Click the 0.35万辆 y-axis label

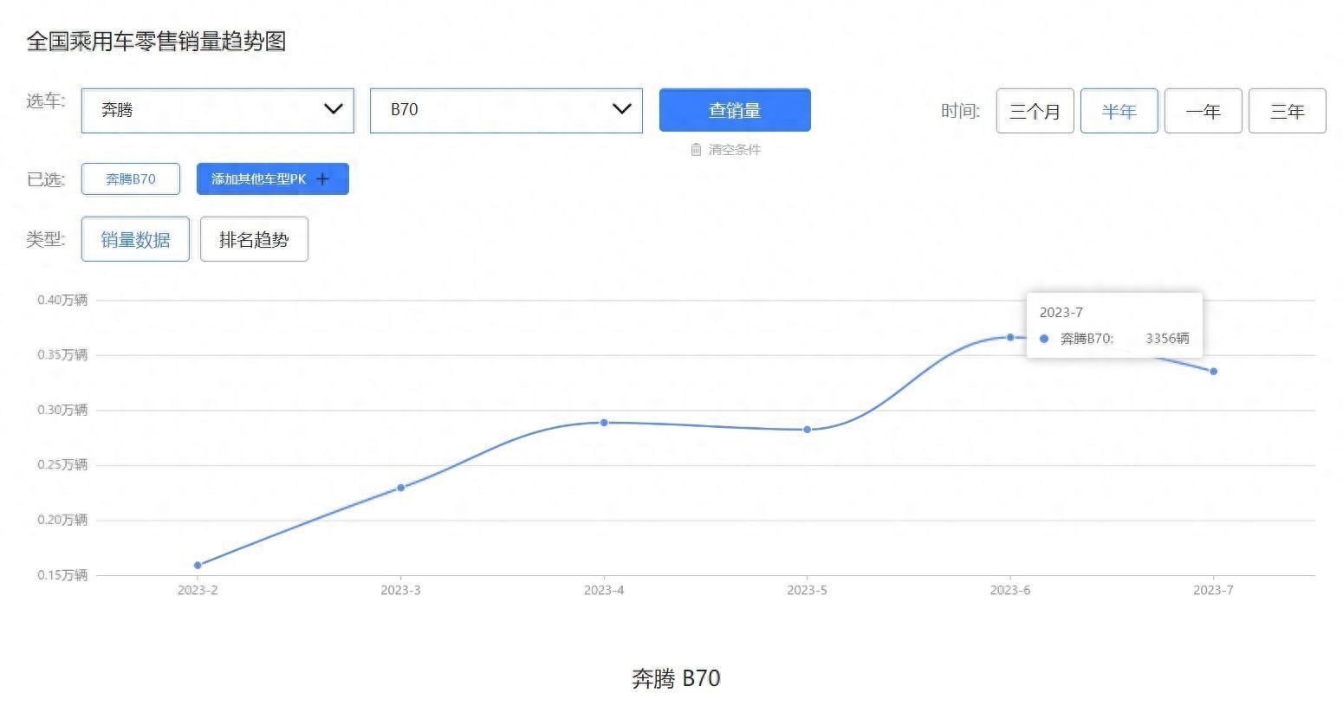pyautogui.click(x=62, y=354)
